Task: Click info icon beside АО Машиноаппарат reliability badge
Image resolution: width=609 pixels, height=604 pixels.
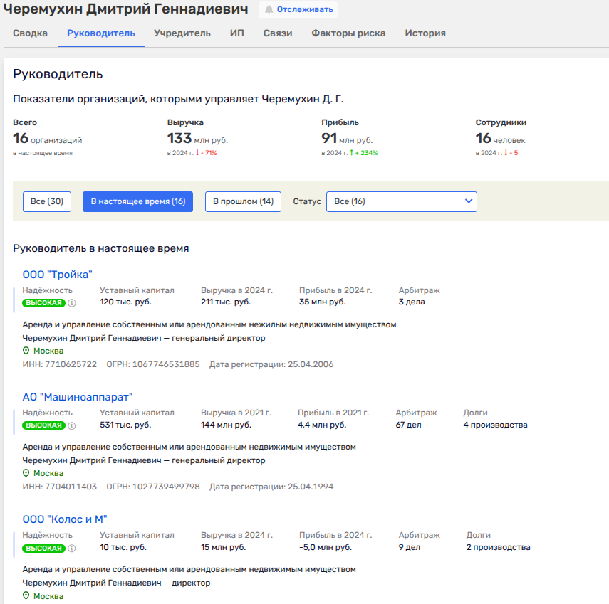Action: pyautogui.click(x=72, y=425)
